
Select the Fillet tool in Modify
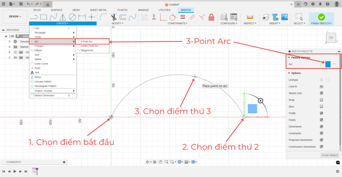pyautogui.click(x=104, y=17)
